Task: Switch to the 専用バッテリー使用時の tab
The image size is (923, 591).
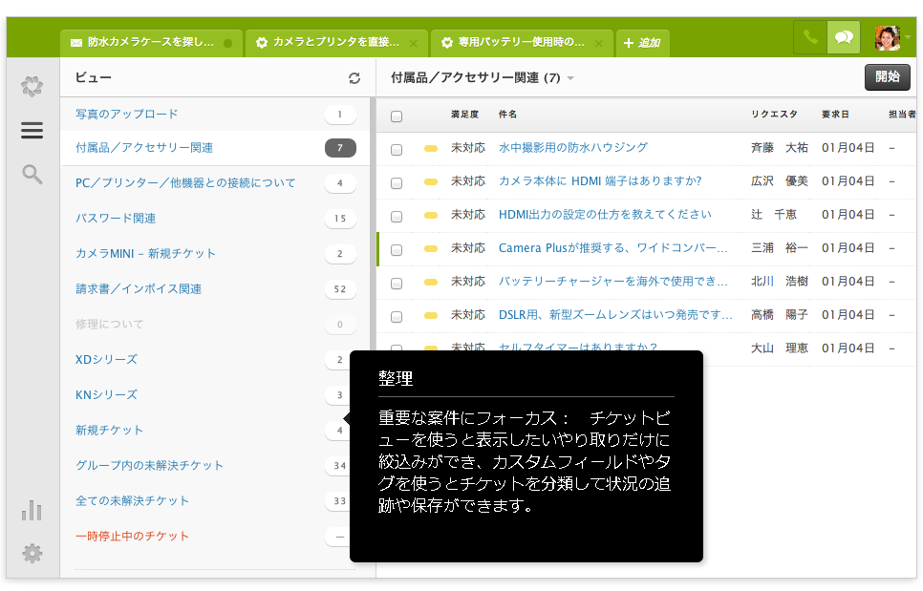Action: click(x=522, y=42)
